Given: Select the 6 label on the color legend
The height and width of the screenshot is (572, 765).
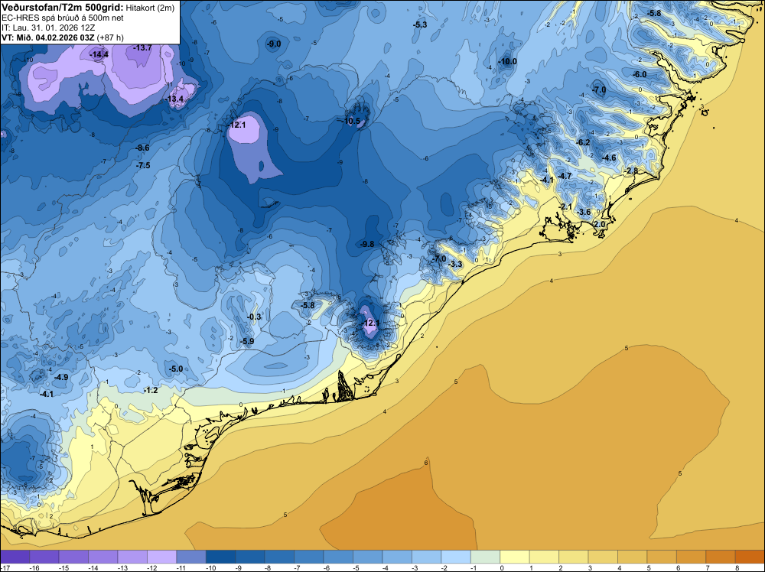Looking at the screenshot, I should pyautogui.click(x=677, y=567).
